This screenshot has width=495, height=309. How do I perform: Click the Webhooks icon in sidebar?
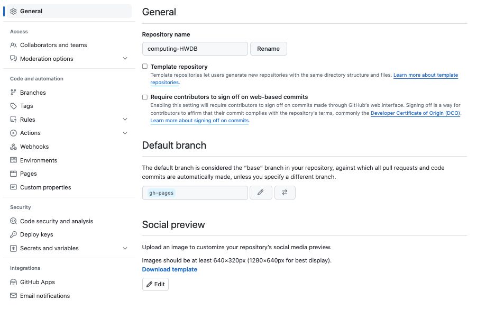[14, 147]
